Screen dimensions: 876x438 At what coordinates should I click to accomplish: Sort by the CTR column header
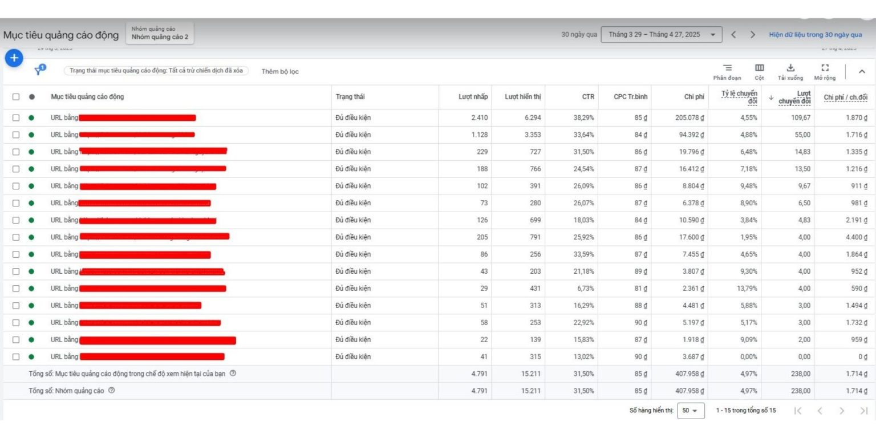tap(588, 97)
